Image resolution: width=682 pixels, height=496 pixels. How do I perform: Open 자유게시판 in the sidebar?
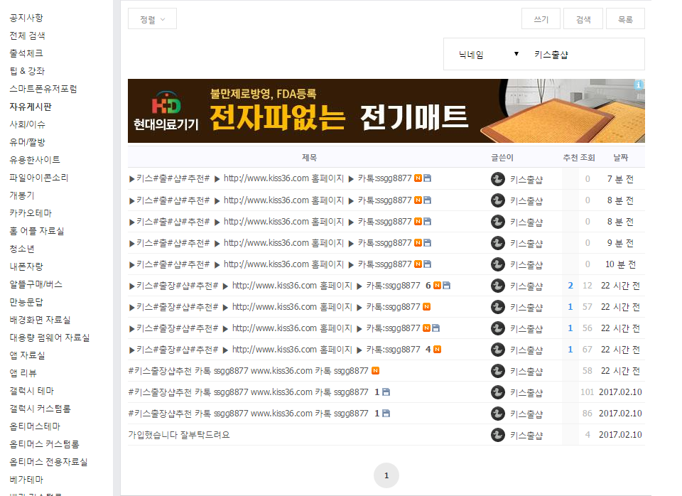coord(31,107)
